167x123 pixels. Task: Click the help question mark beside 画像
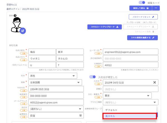coord(15,16)
